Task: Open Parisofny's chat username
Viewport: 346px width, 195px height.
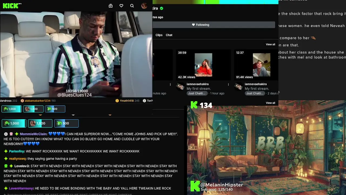Action: pos(17,151)
